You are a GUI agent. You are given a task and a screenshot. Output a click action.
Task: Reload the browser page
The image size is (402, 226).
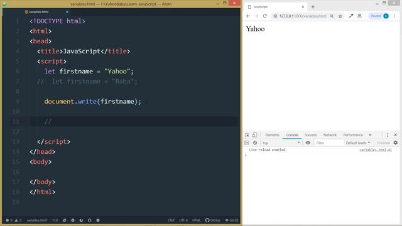264,16
